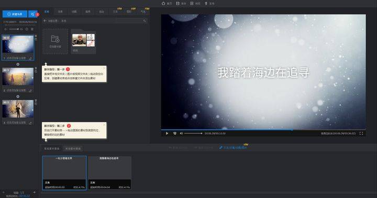Image resolution: width=377 pixels, height=198 pixels.
Task: Enter fullscreen preview mode
Action: coord(361,133)
